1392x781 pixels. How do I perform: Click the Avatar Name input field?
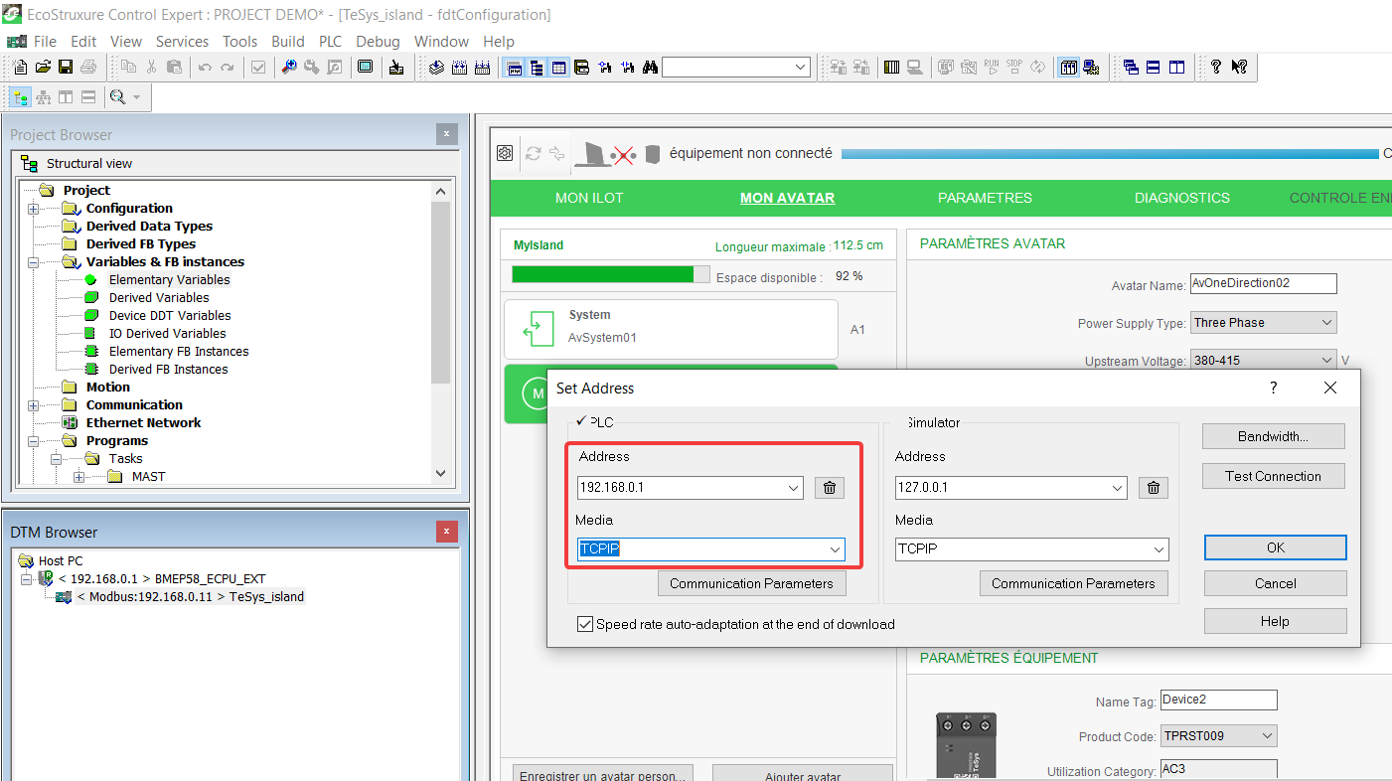1263,283
